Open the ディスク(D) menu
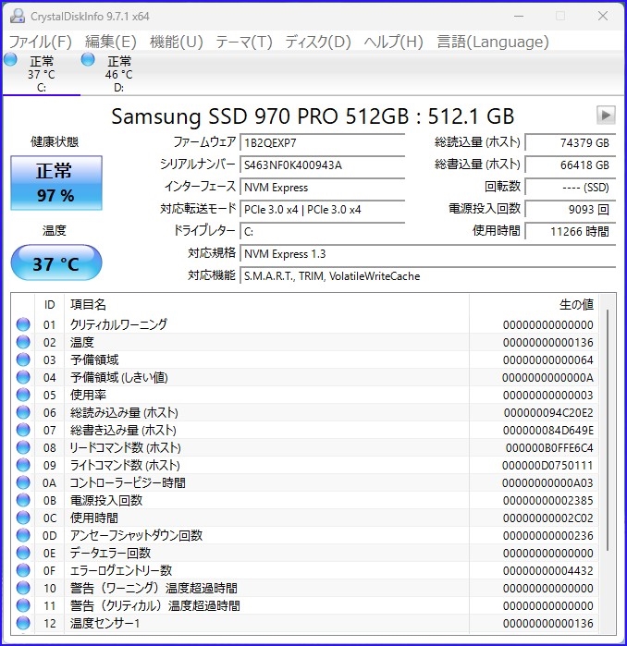Viewport: 627px width, 646px height. coord(318,42)
